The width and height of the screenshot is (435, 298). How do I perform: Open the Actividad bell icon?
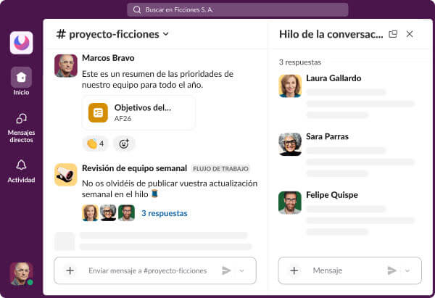[21, 165]
